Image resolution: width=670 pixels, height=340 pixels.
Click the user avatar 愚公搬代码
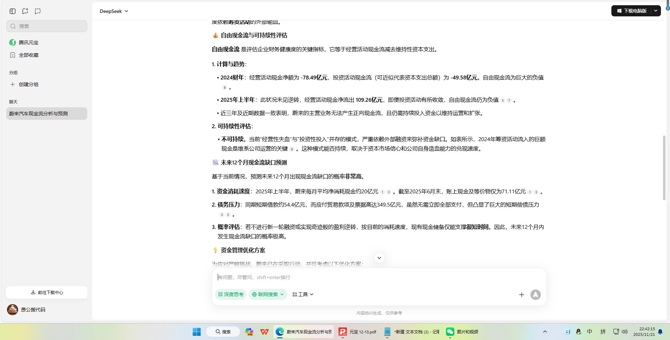point(13,309)
